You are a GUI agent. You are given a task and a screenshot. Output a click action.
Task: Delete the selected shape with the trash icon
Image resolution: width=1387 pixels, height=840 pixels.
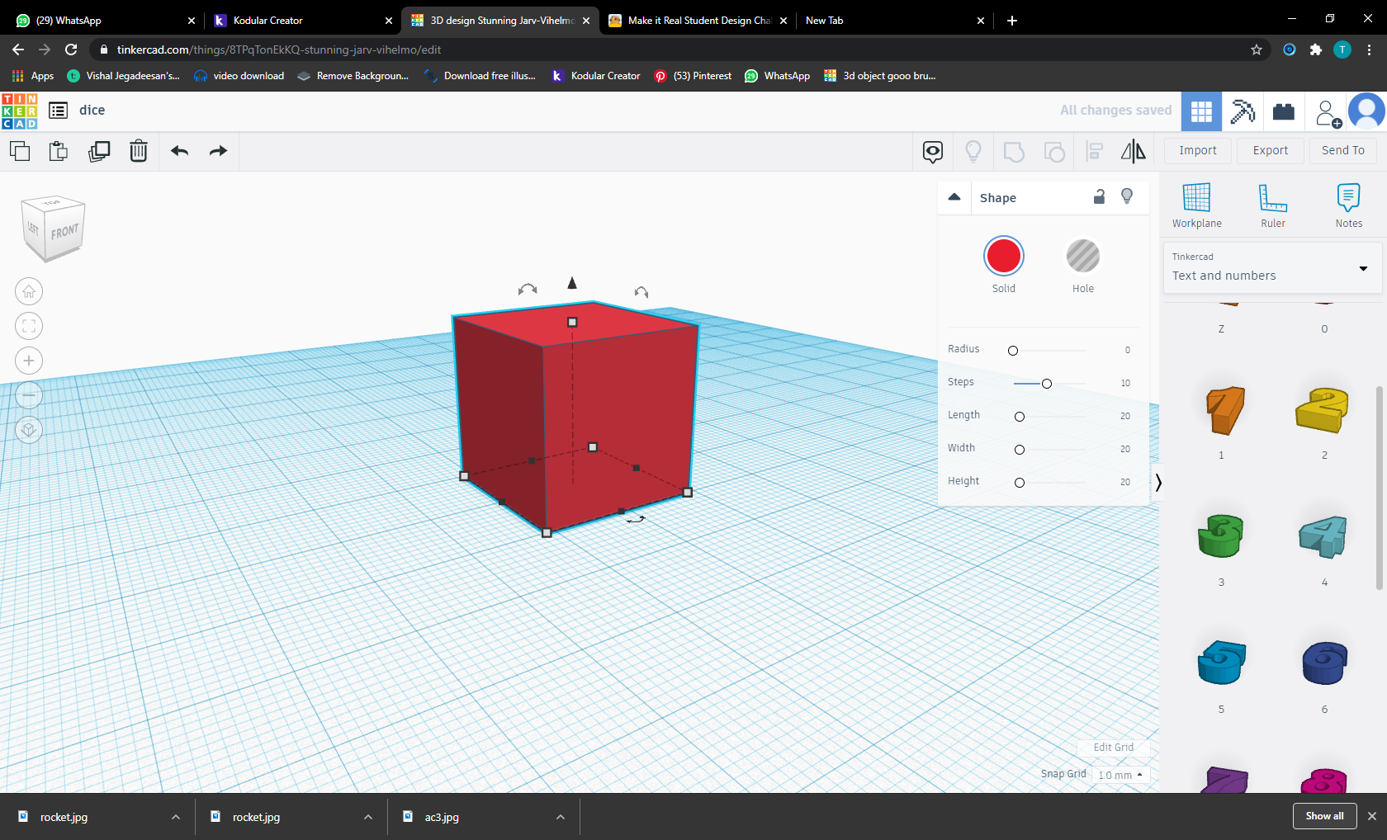click(x=139, y=151)
